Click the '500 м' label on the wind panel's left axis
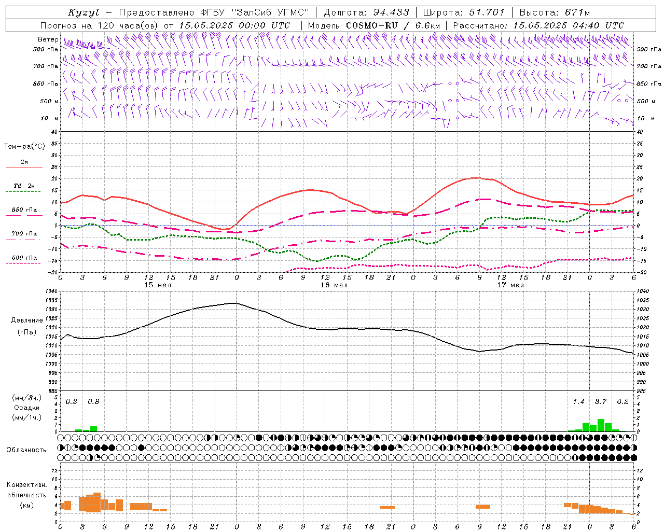664x531 pixels. 49,101
